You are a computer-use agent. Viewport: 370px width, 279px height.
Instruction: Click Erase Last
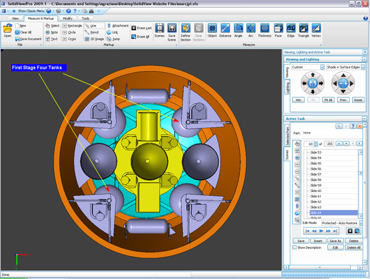coord(141,28)
